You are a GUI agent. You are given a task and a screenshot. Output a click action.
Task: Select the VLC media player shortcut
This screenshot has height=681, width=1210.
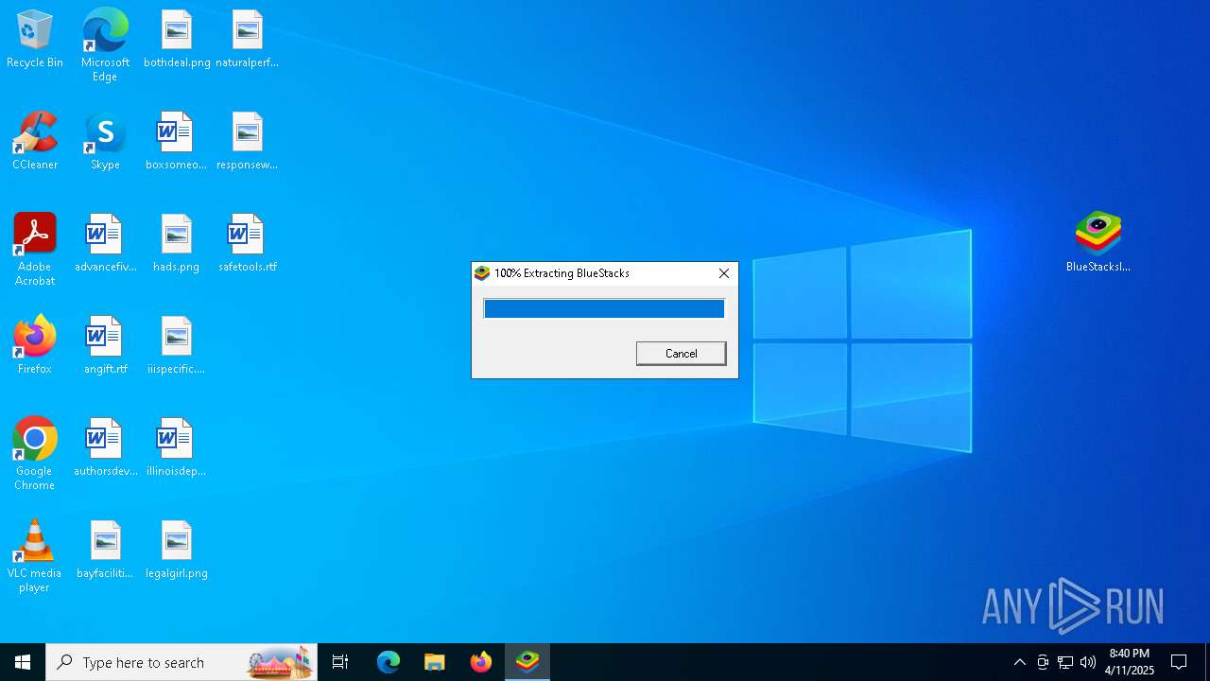[35, 556]
